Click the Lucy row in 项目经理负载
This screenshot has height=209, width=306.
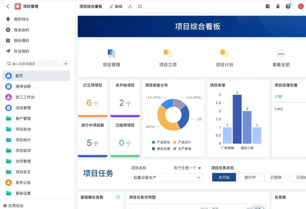tap(290, 109)
